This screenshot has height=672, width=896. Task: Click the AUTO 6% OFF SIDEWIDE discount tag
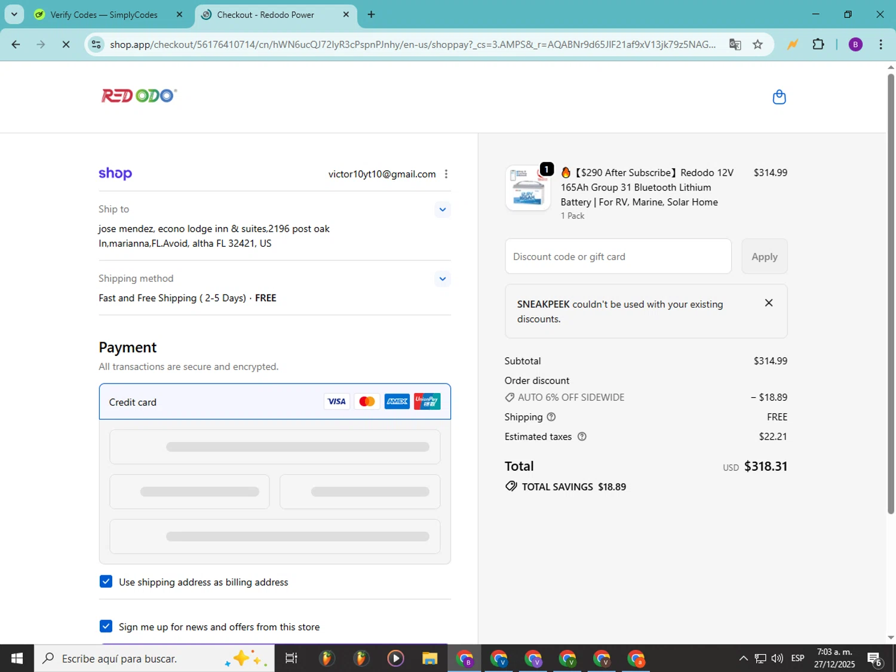click(x=564, y=397)
